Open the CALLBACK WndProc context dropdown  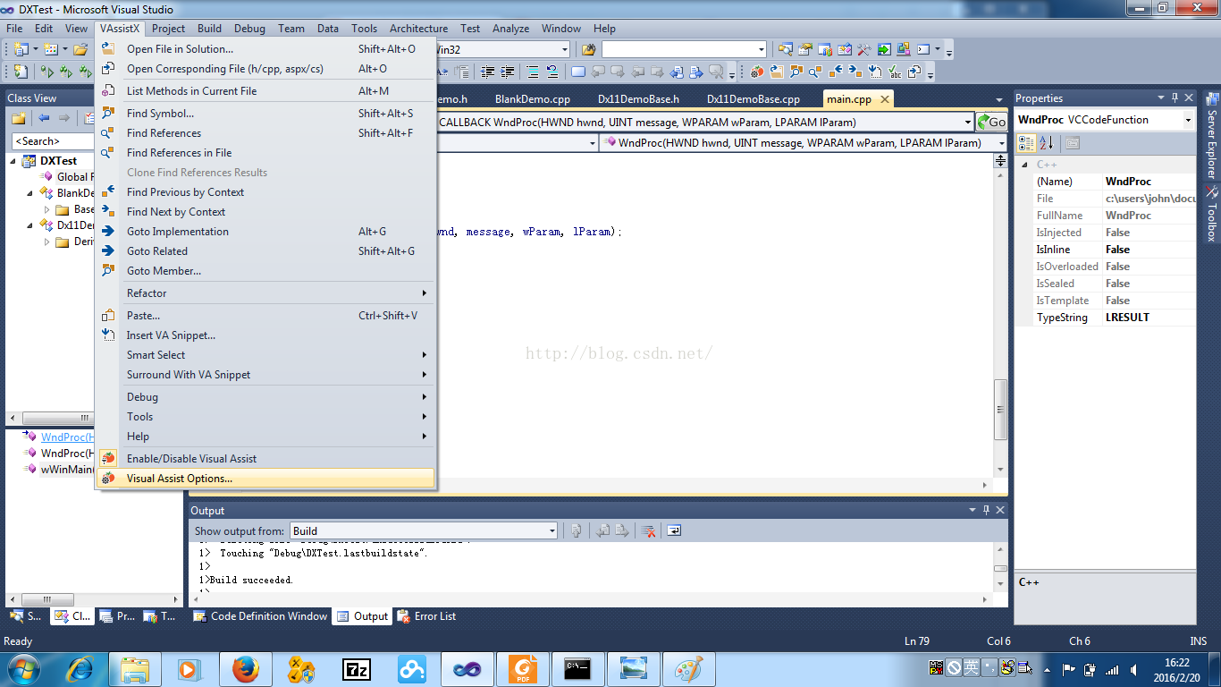968,122
